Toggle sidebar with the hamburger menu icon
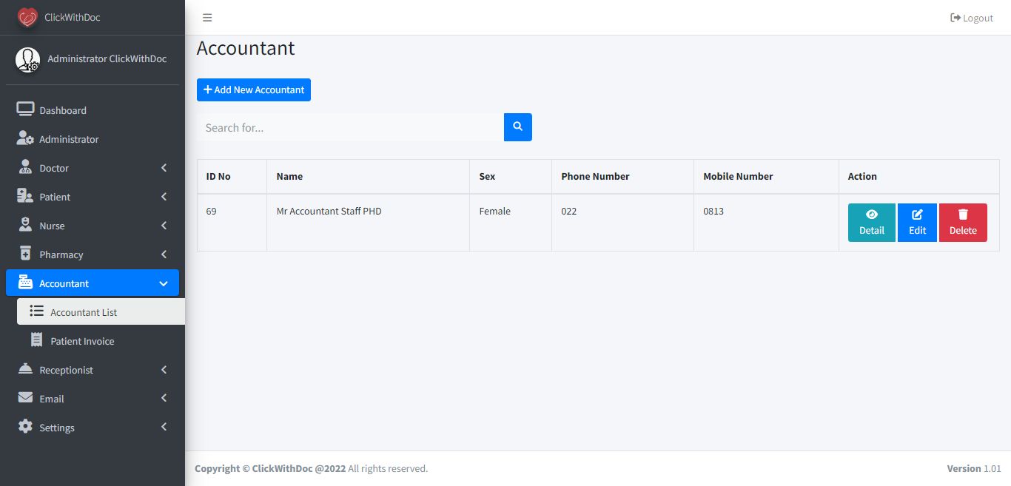 point(207,18)
